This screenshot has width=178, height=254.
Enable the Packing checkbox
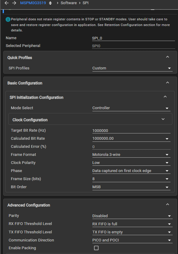click(96, 248)
